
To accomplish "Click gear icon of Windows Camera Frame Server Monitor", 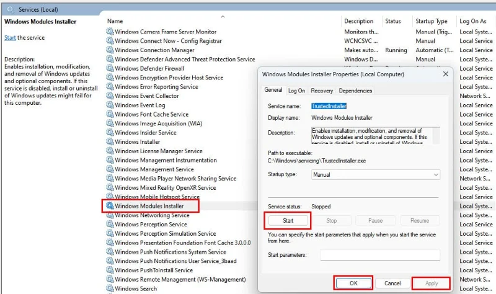I will coord(110,32).
